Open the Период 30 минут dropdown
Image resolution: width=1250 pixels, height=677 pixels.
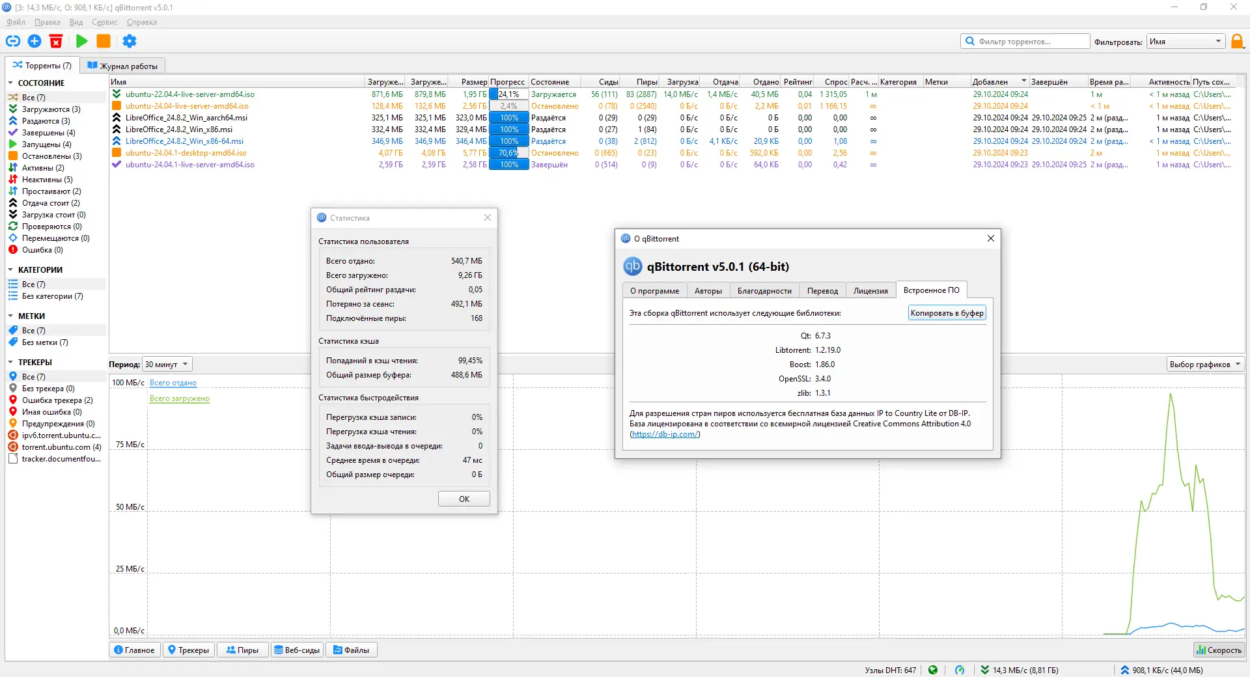tap(167, 365)
